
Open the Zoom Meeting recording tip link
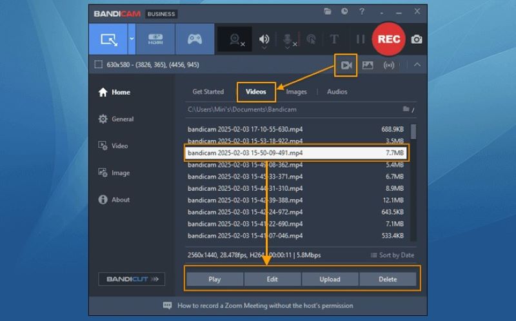point(265,306)
